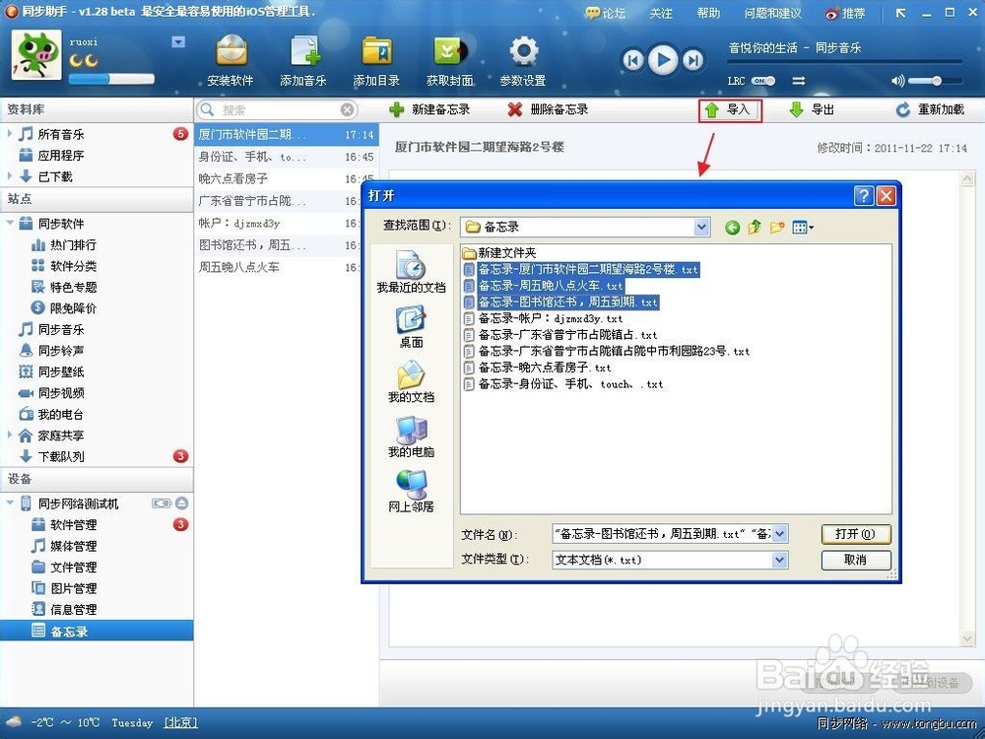Open the 查找范围 folder dropdown
This screenshot has height=739, width=985.
point(701,227)
